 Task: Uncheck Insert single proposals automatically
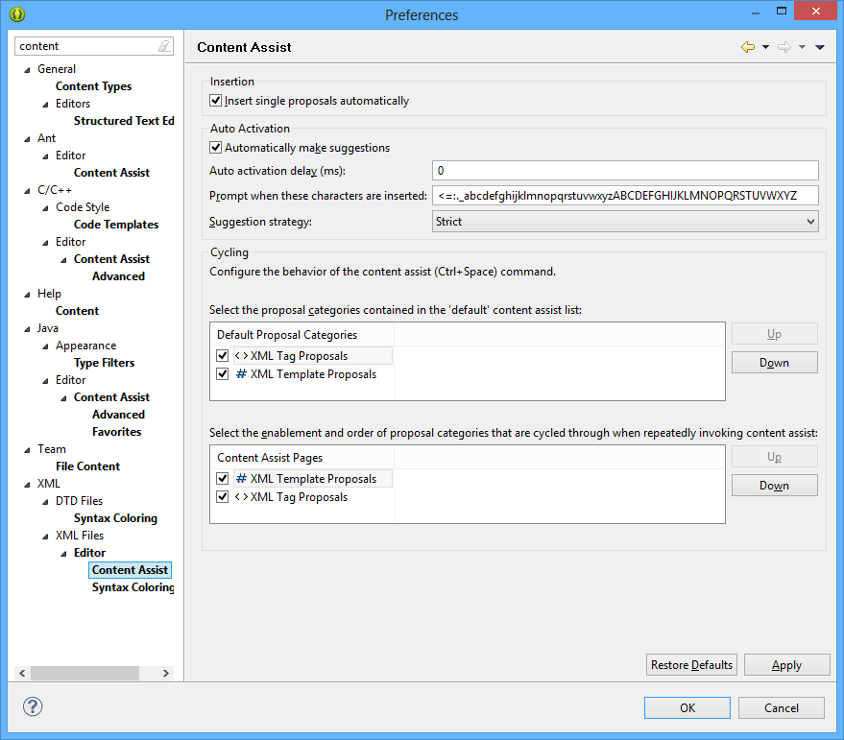(215, 100)
